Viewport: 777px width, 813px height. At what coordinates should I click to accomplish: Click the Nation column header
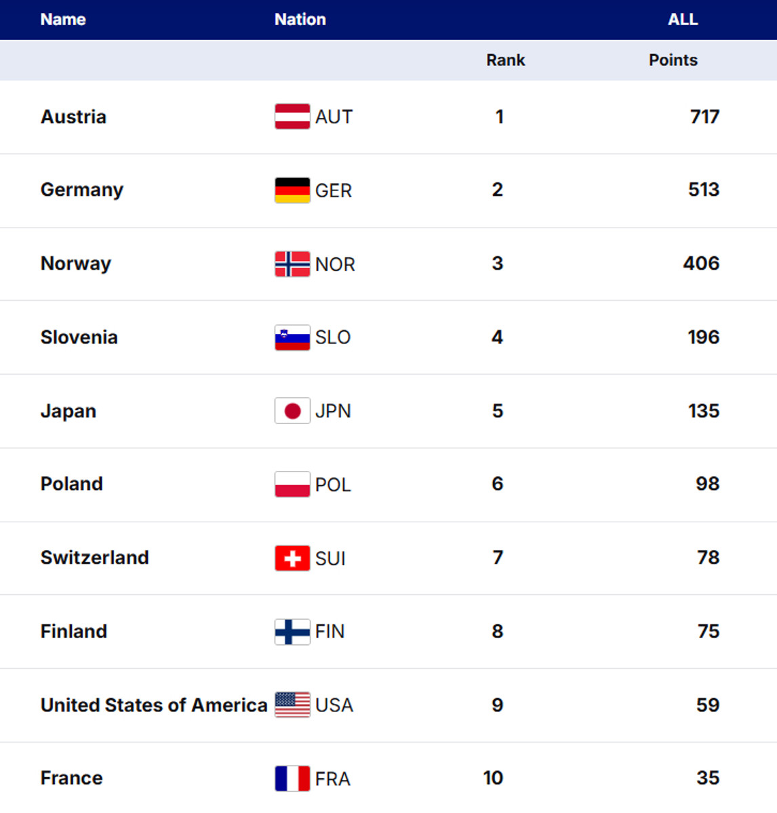point(300,20)
